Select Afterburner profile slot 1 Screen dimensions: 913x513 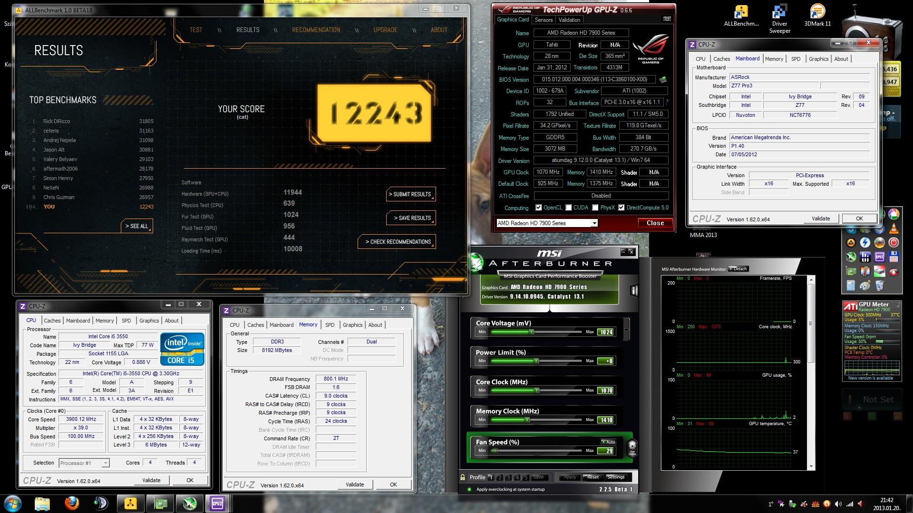pyautogui.click(x=491, y=477)
